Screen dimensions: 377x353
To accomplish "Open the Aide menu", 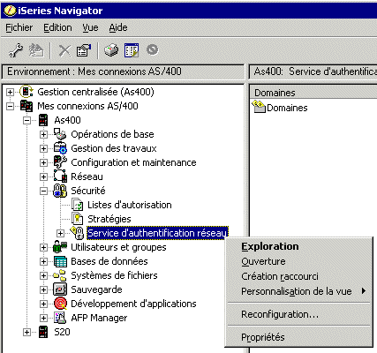I will [118, 27].
